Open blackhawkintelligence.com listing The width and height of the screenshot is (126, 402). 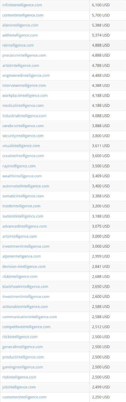click(25, 287)
